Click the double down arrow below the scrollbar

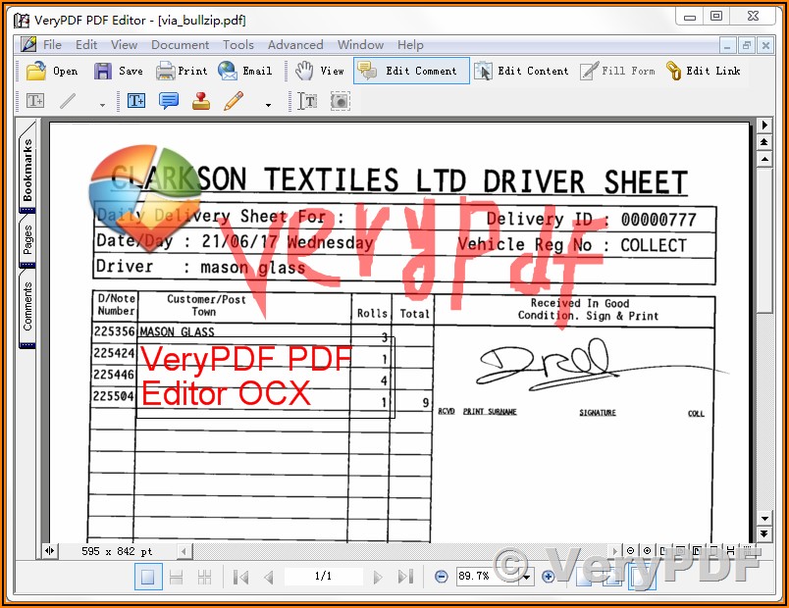tap(764, 533)
